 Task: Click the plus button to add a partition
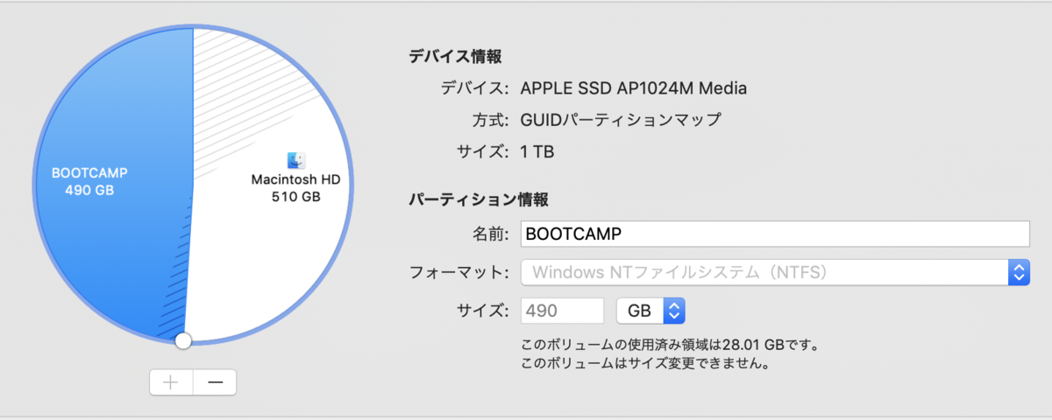coord(171,382)
